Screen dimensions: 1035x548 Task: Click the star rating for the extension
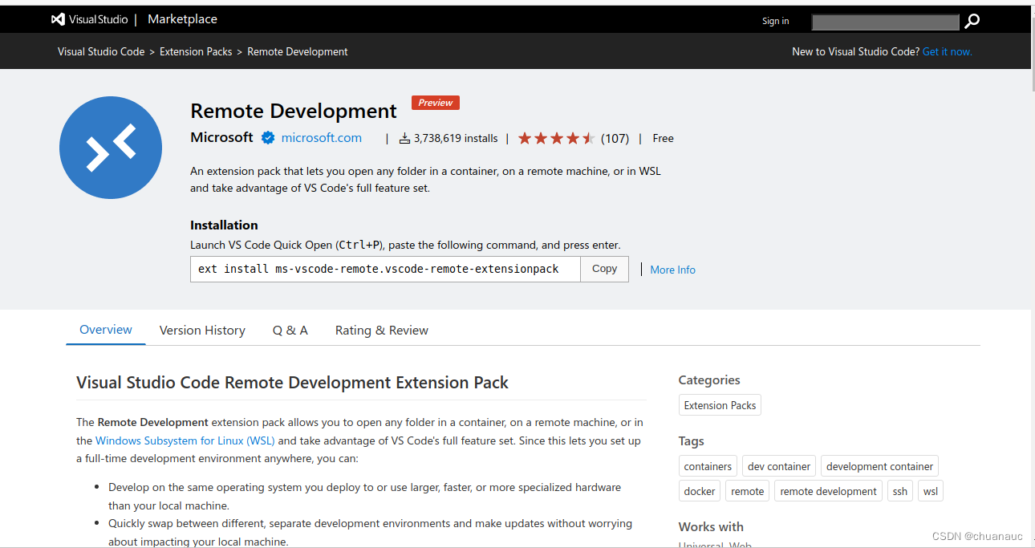pyautogui.click(x=556, y=138)
